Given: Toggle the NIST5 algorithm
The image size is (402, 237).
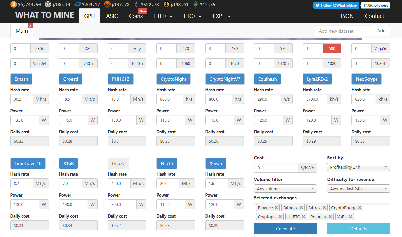Looking at the screenshot, I should [x=167, y=163].
